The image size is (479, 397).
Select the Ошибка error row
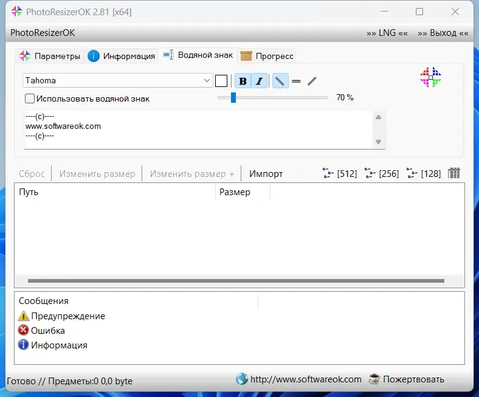41,330
